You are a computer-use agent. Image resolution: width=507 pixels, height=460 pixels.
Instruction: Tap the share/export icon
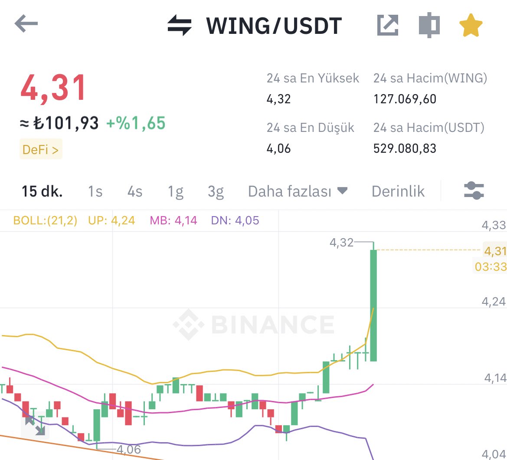[388, 25]
